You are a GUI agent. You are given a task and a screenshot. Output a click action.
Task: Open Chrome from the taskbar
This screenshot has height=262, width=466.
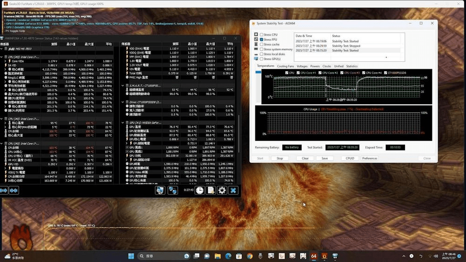point(250,256)
